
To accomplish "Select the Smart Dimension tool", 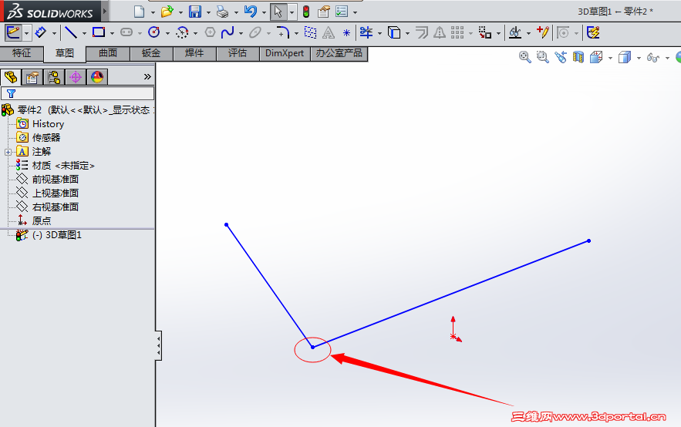I will tap(40, 32).
